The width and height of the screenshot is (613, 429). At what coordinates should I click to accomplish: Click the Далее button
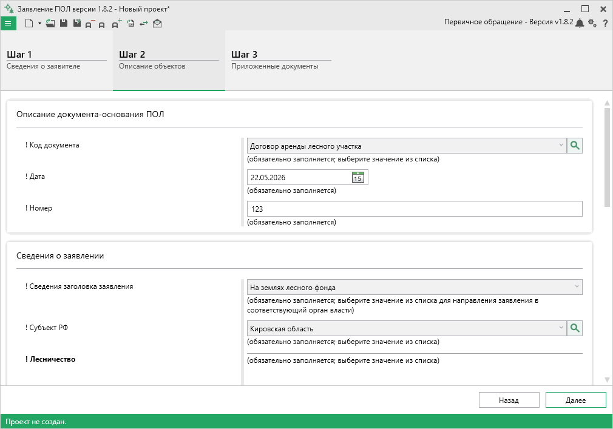click(575, 400)
